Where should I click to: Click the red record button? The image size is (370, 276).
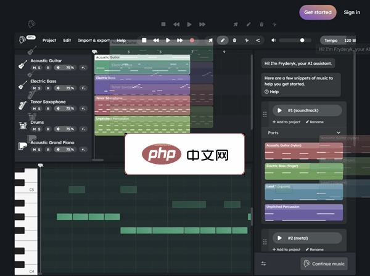[x=192, y=40]
